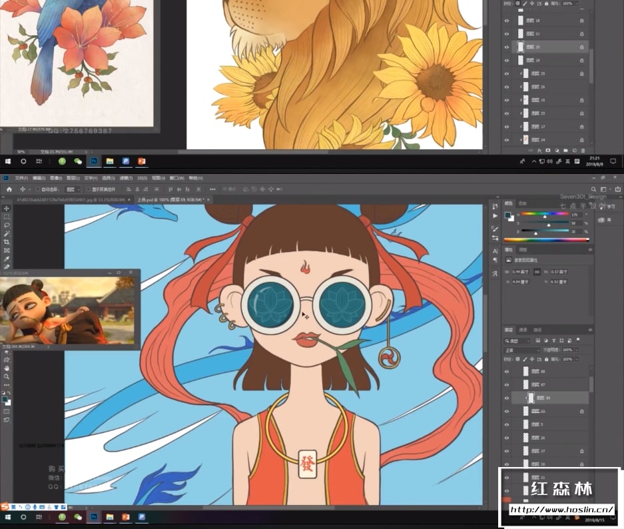
Task: Select the Crop tool
Action: click(7, 242)
